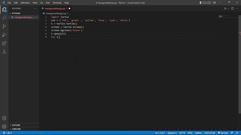Open the notifications bell icon
The image size is (241, 135).
click(237, 133)
